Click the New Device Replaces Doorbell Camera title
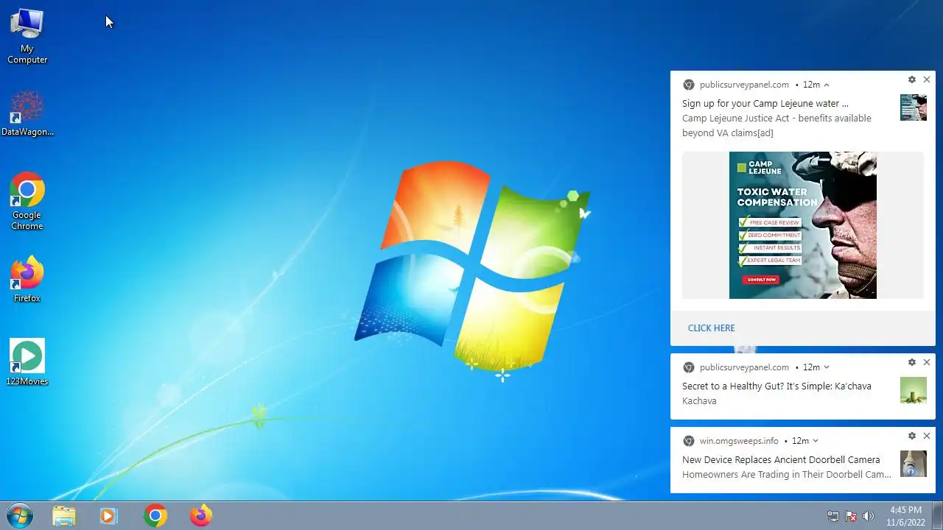The image size is (943, 530). [781, 460]
